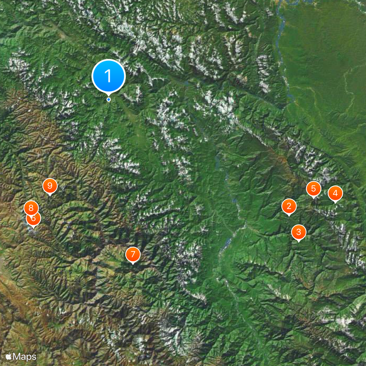Open orange map pin number 9
The width and height of the screenshot is (366, 366).
point(50,186)
